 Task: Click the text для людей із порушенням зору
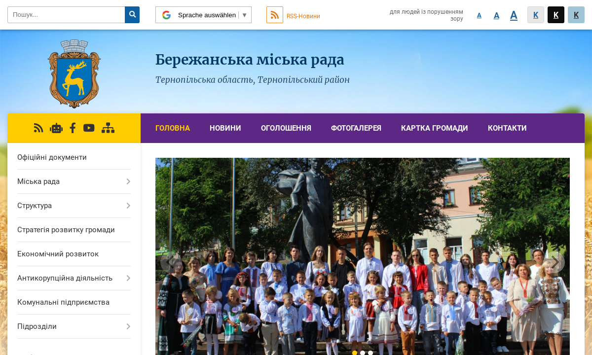point(426,15)
